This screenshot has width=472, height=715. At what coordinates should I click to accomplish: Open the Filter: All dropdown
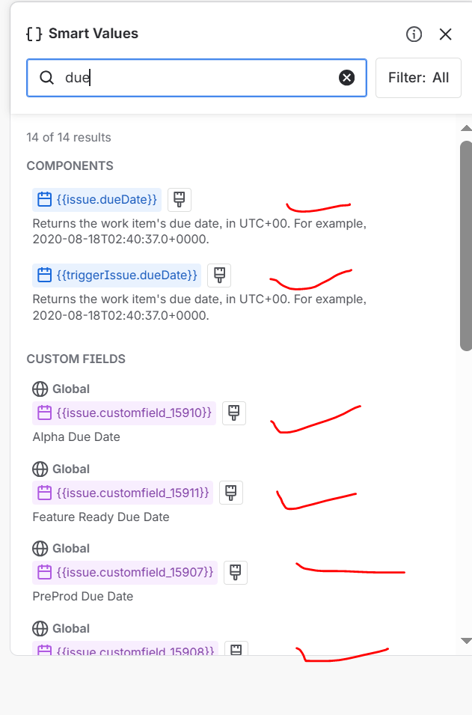[x=418, y=77]
